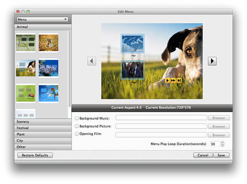Expand the Scenery category
The height and width of the screenshot is (184, 247).
point(43,122)
